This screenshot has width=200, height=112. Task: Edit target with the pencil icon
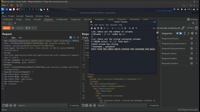pos(183,28)
